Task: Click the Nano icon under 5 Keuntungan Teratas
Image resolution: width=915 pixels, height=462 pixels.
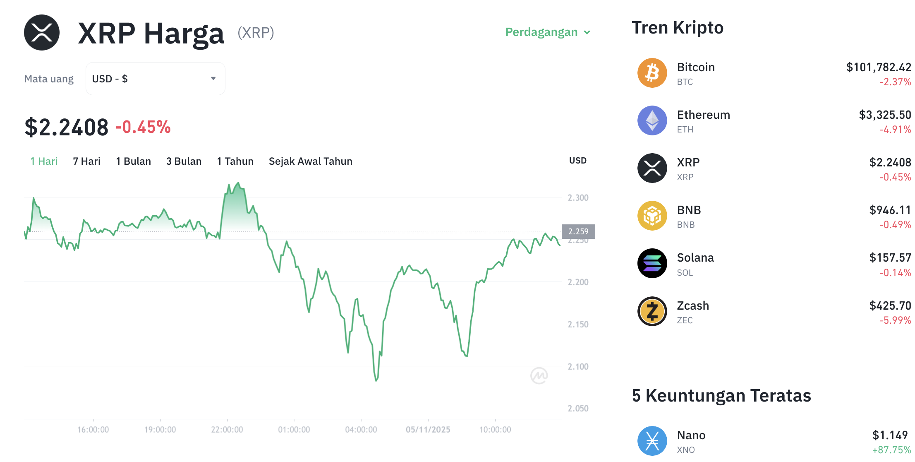Action: pos(652,441)
